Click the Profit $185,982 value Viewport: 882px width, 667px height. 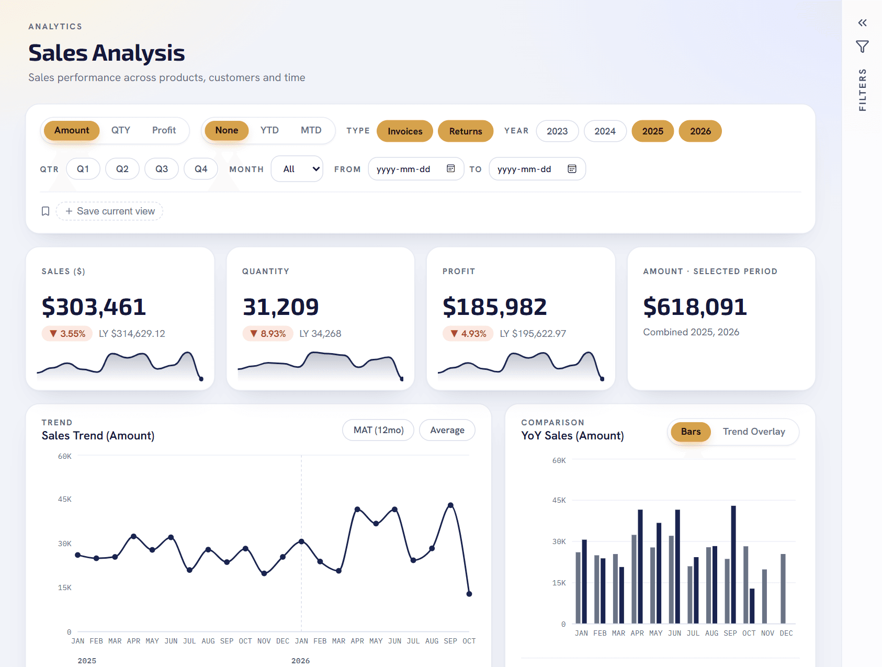point(494,307)
